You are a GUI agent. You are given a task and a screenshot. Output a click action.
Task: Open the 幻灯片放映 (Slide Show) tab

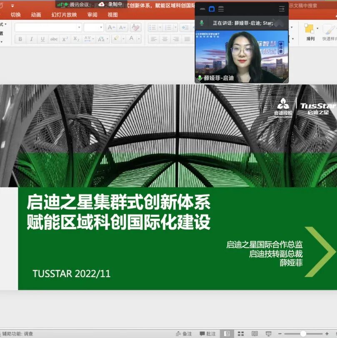point(64,15)
